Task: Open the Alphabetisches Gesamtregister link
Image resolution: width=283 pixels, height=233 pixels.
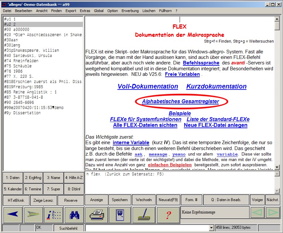Action: coord(180,101)
